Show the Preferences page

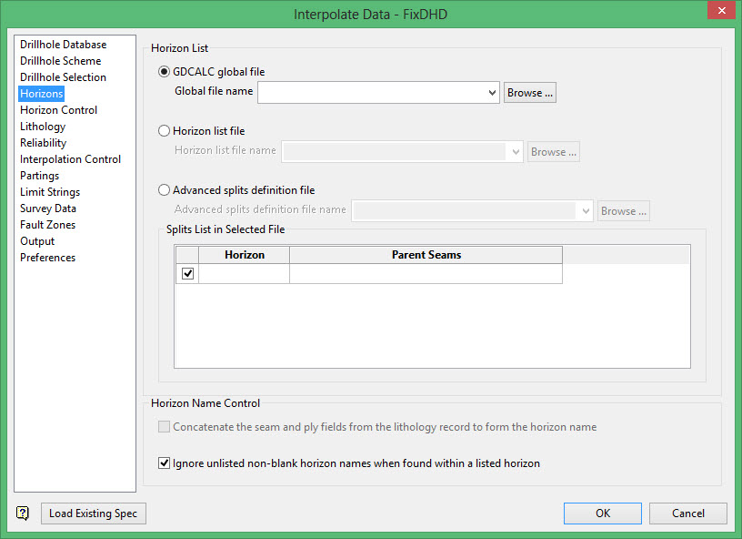point(47,258)
